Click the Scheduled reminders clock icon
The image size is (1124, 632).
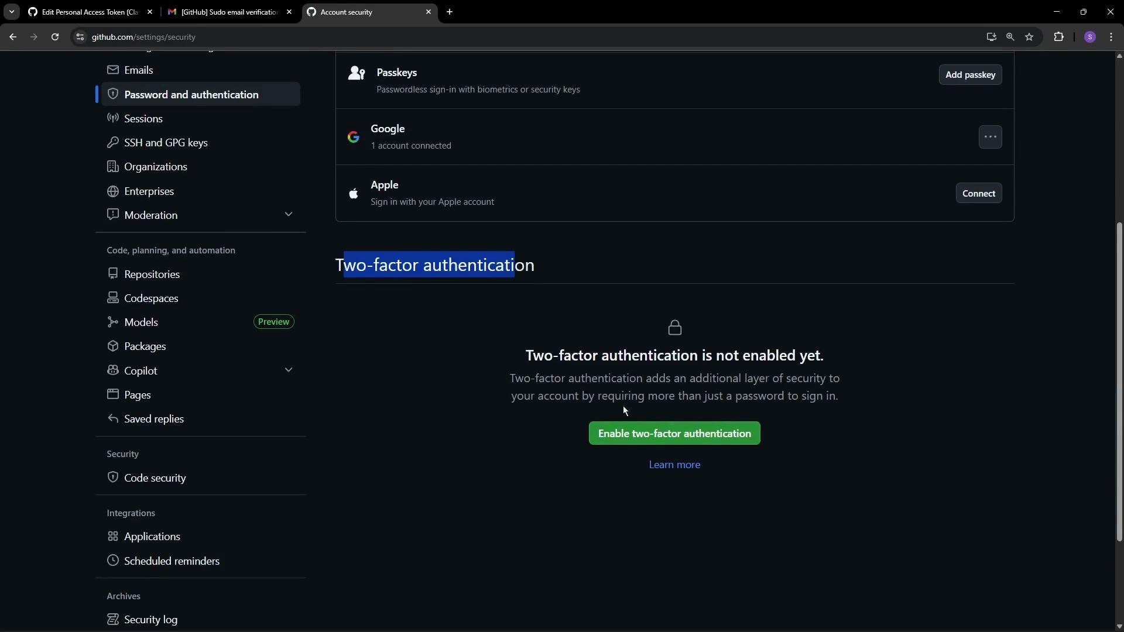click(x=113, y=561)
